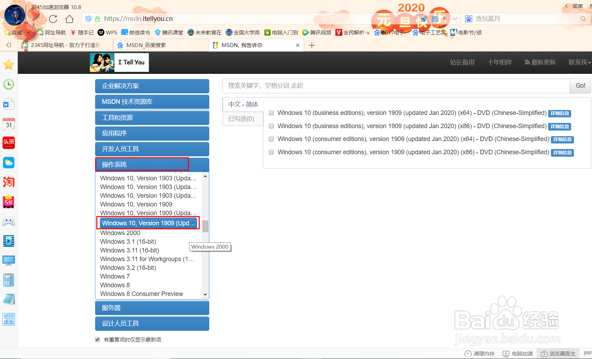Expand 应用程序 category

152,133
